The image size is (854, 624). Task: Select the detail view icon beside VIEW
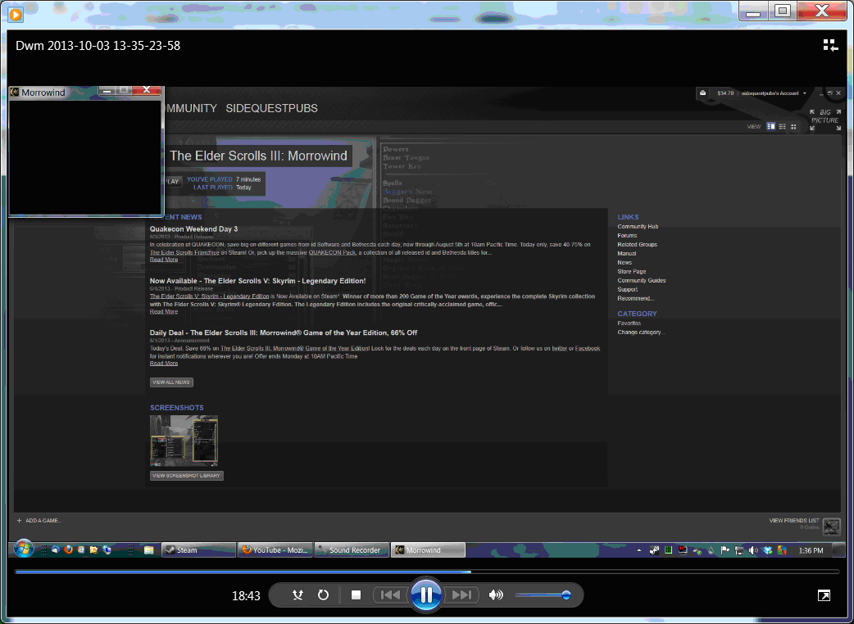click(771, 127)
